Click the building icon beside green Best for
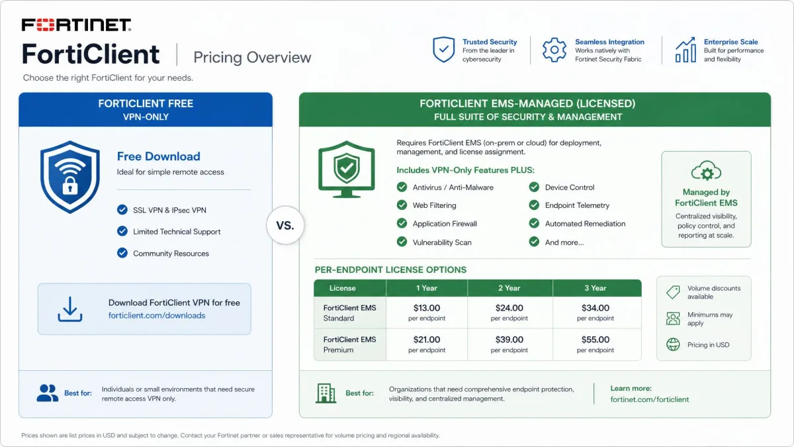Image resolution: width=794 pixels, height=447 pixels. tap(326, 393)
